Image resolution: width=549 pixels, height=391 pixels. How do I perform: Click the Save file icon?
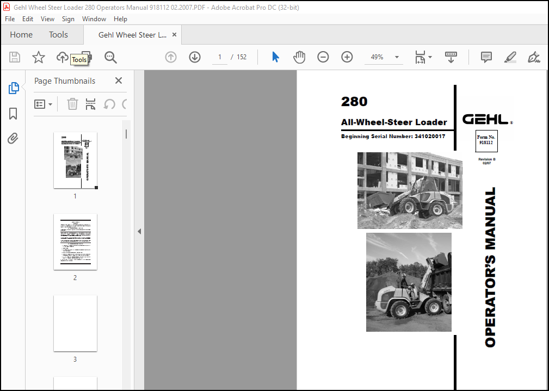click(x=14, y=57)
